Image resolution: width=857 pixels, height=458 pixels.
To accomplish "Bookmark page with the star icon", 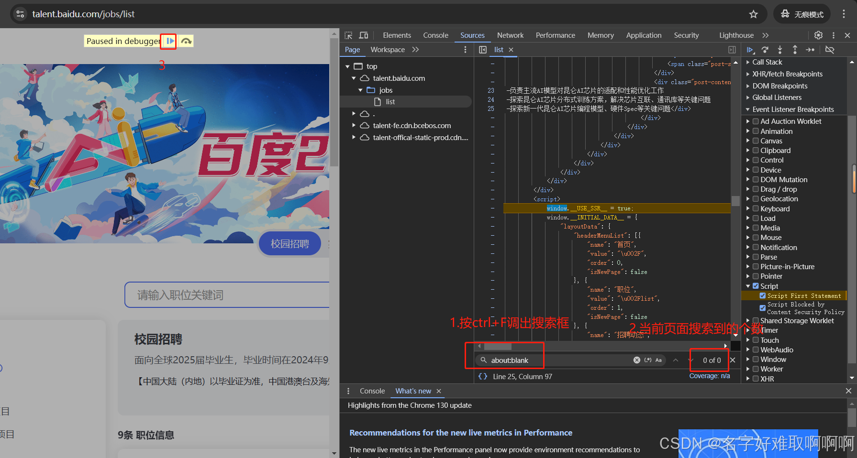I will (754, 14).
